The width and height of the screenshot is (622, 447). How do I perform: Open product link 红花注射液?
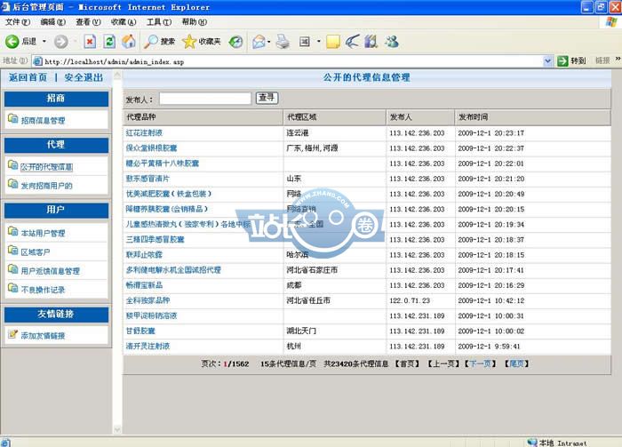tap(144, 133)
